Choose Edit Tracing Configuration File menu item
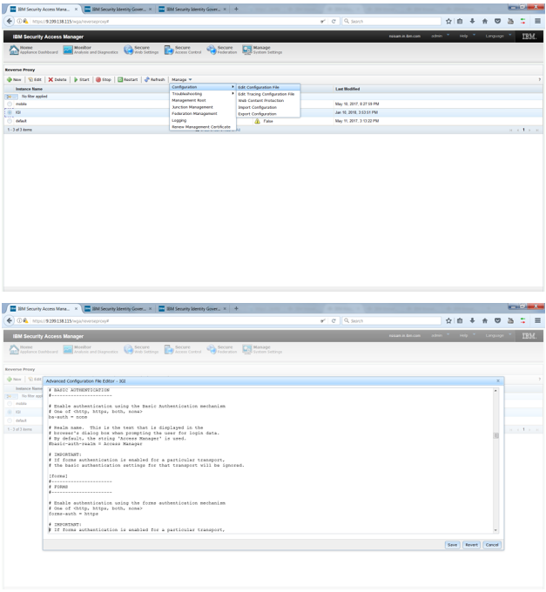Image resolution: width=546 pixels, height=592 pixels. tap(268, 94)
